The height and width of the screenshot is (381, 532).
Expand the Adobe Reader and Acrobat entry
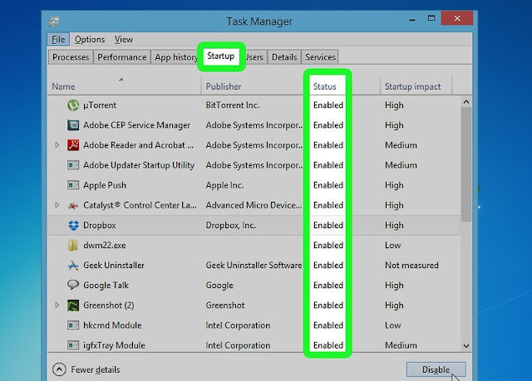pyautogui.click(x=57, y=145)
